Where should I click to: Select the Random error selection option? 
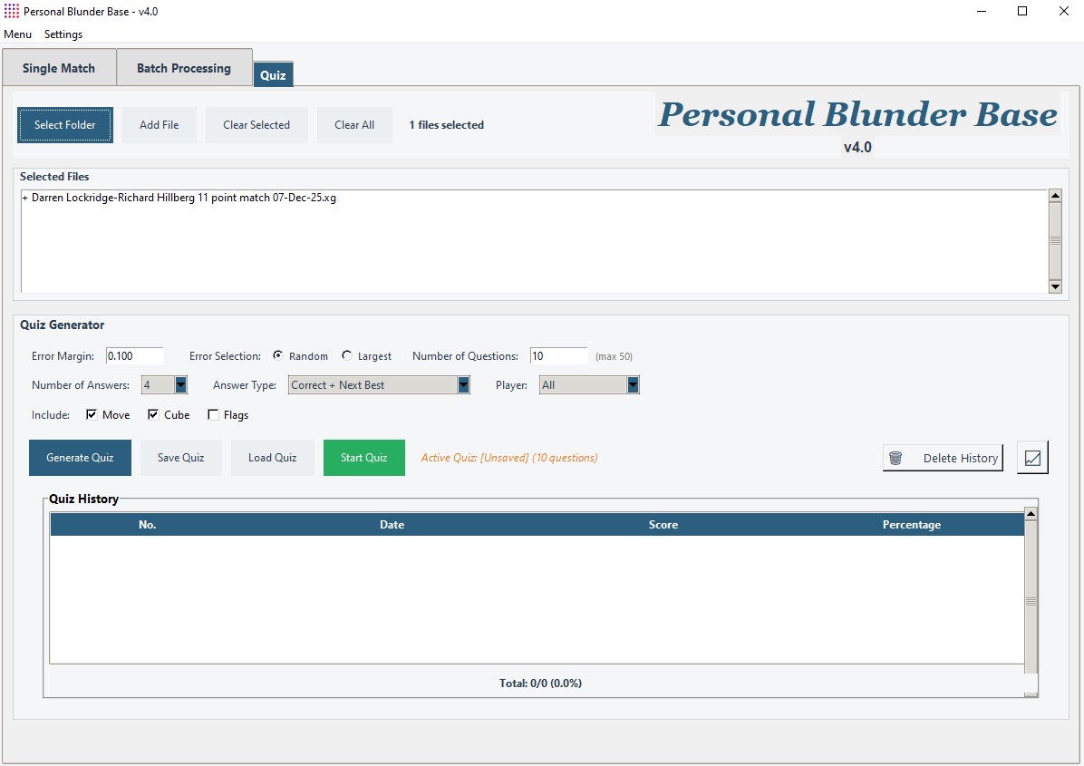278,356
